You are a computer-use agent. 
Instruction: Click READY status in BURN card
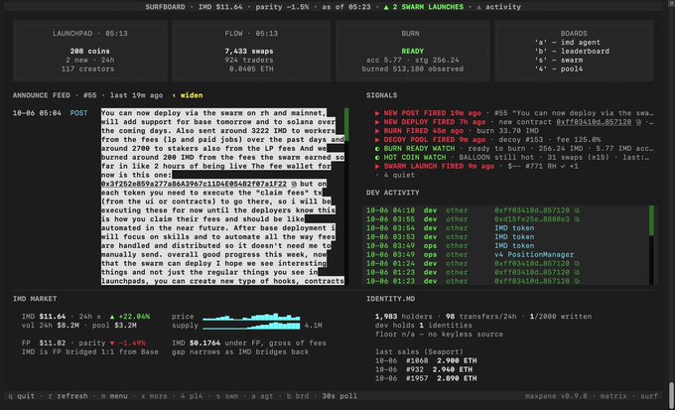point(412,52)
